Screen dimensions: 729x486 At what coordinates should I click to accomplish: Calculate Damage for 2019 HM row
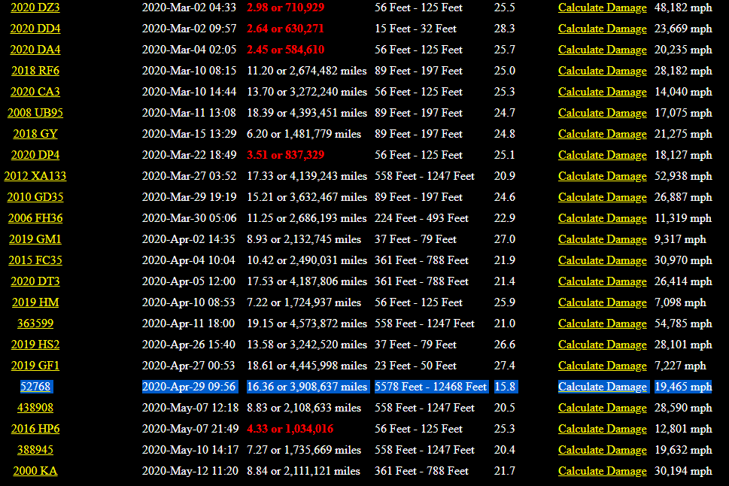[x=602, y=302]
